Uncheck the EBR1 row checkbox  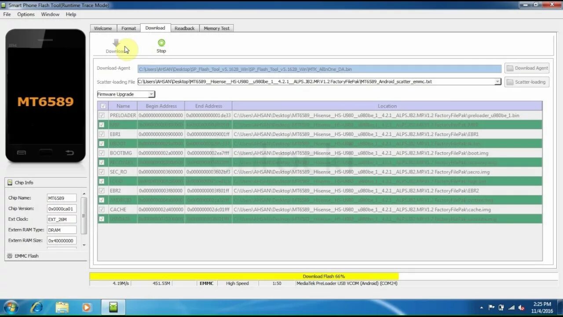(102, 134)
